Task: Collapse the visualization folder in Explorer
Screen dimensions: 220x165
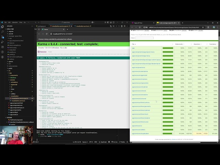Action: (x=14, y=96)
